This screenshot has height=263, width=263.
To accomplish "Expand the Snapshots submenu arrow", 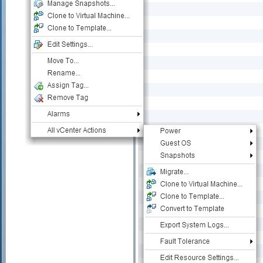I will tap(251, 155).
